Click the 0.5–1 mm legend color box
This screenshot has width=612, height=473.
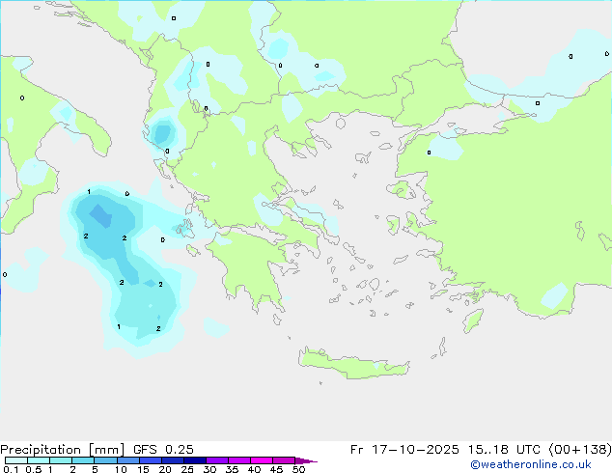pyautogui.click(x=39, y=460)
